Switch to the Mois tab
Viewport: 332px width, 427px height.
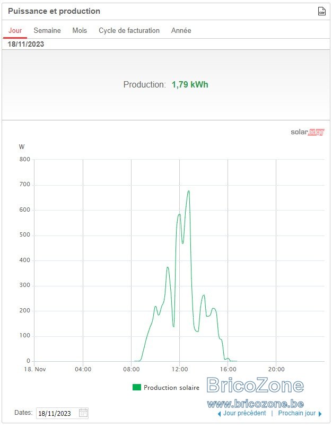click(80, 30)
